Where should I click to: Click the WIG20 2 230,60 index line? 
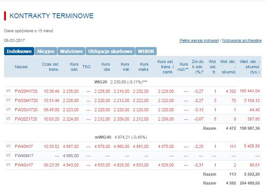pos(121,82)
